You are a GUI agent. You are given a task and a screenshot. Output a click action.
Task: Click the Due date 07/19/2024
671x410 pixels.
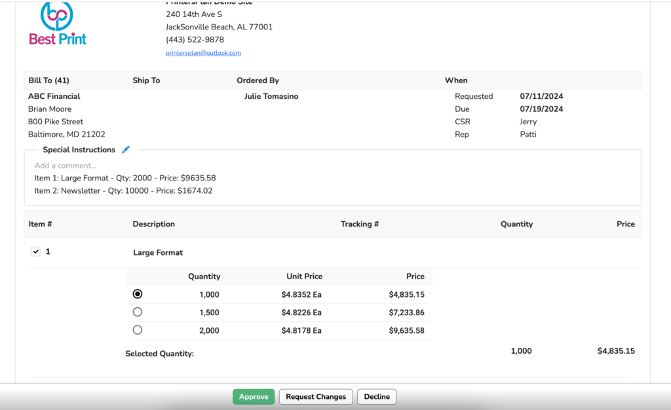click(x=540, y=109)
